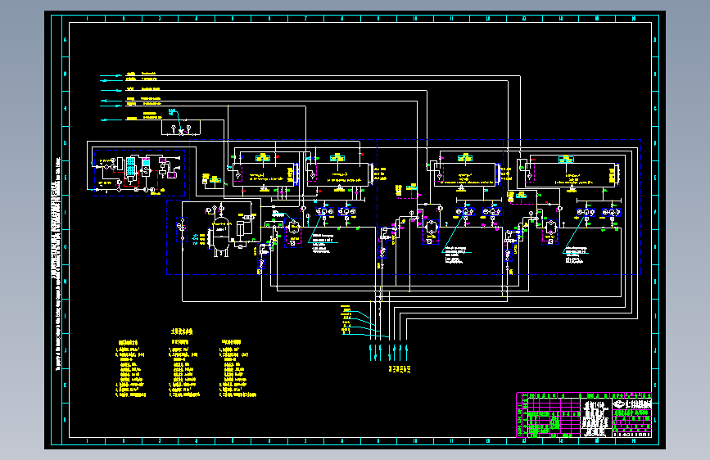The image size is (710, 460).
Task: Select the rightmost yellow notes column
Action: [237, 368]
